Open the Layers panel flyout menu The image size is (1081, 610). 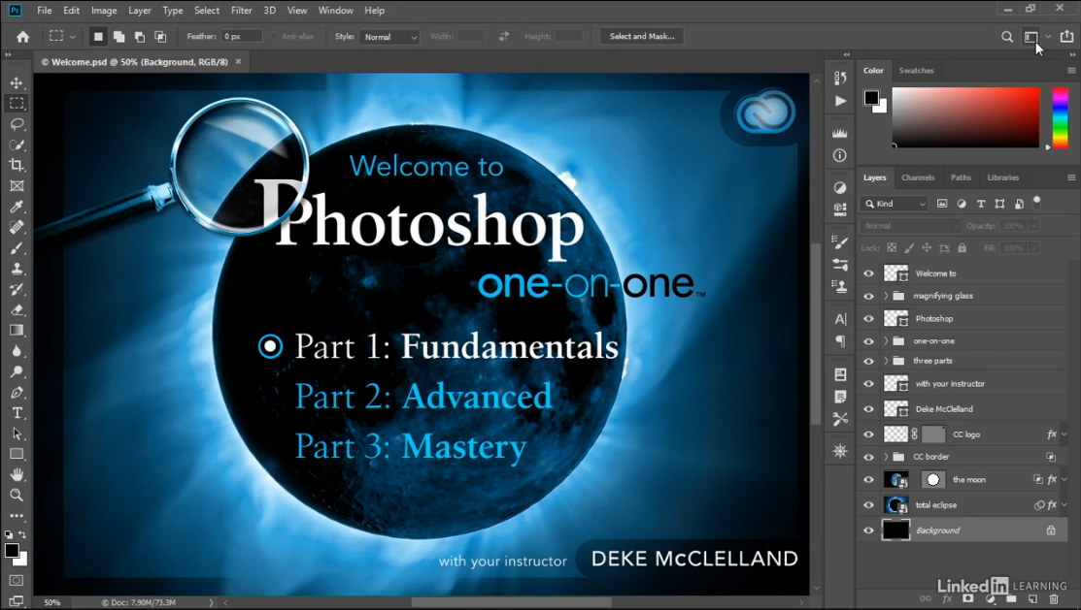1071,177
